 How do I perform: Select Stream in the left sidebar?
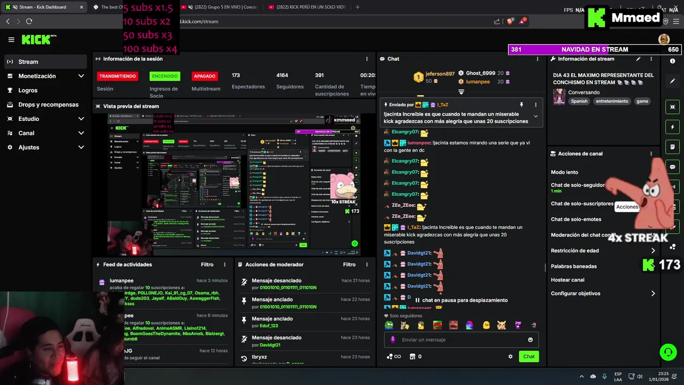(45, 61)
